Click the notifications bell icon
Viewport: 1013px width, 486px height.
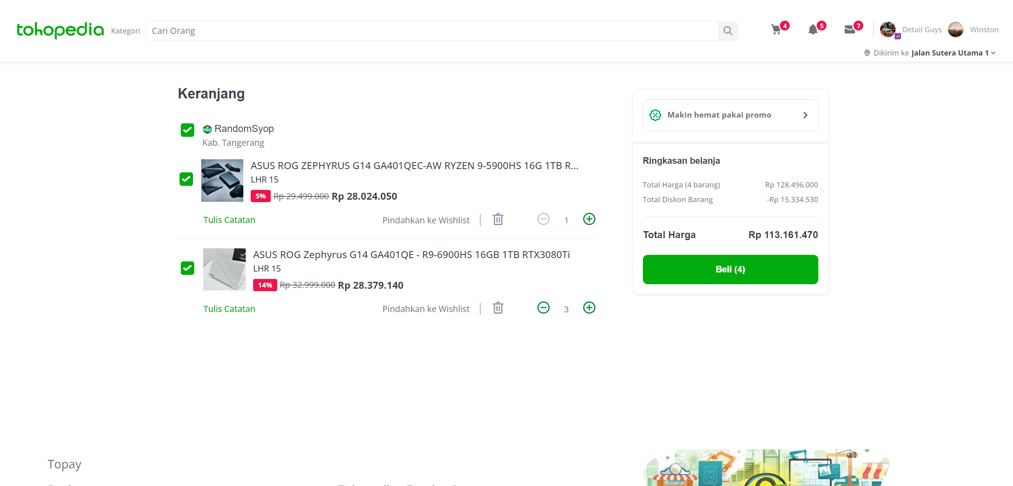813,30
